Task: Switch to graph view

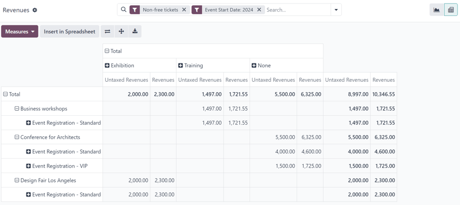Action: (437, 10)
